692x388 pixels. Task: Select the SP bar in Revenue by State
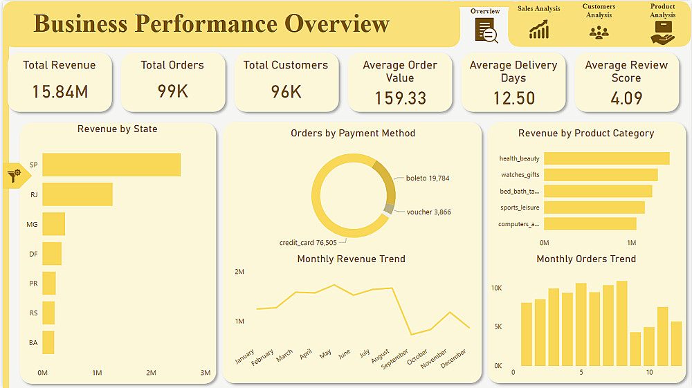tap(111, 165)
